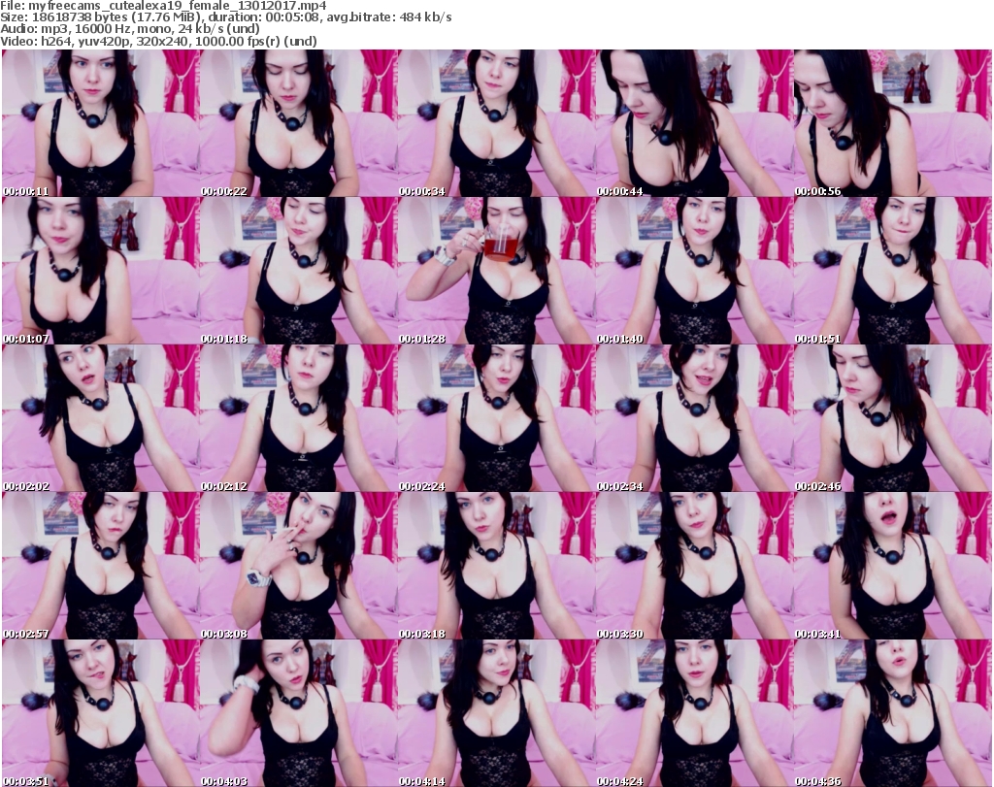Screen dimensions: 994x787
Task: Click the thumbnail at 00:04:24
Action: pyautogui.click(x=695, y=713)
